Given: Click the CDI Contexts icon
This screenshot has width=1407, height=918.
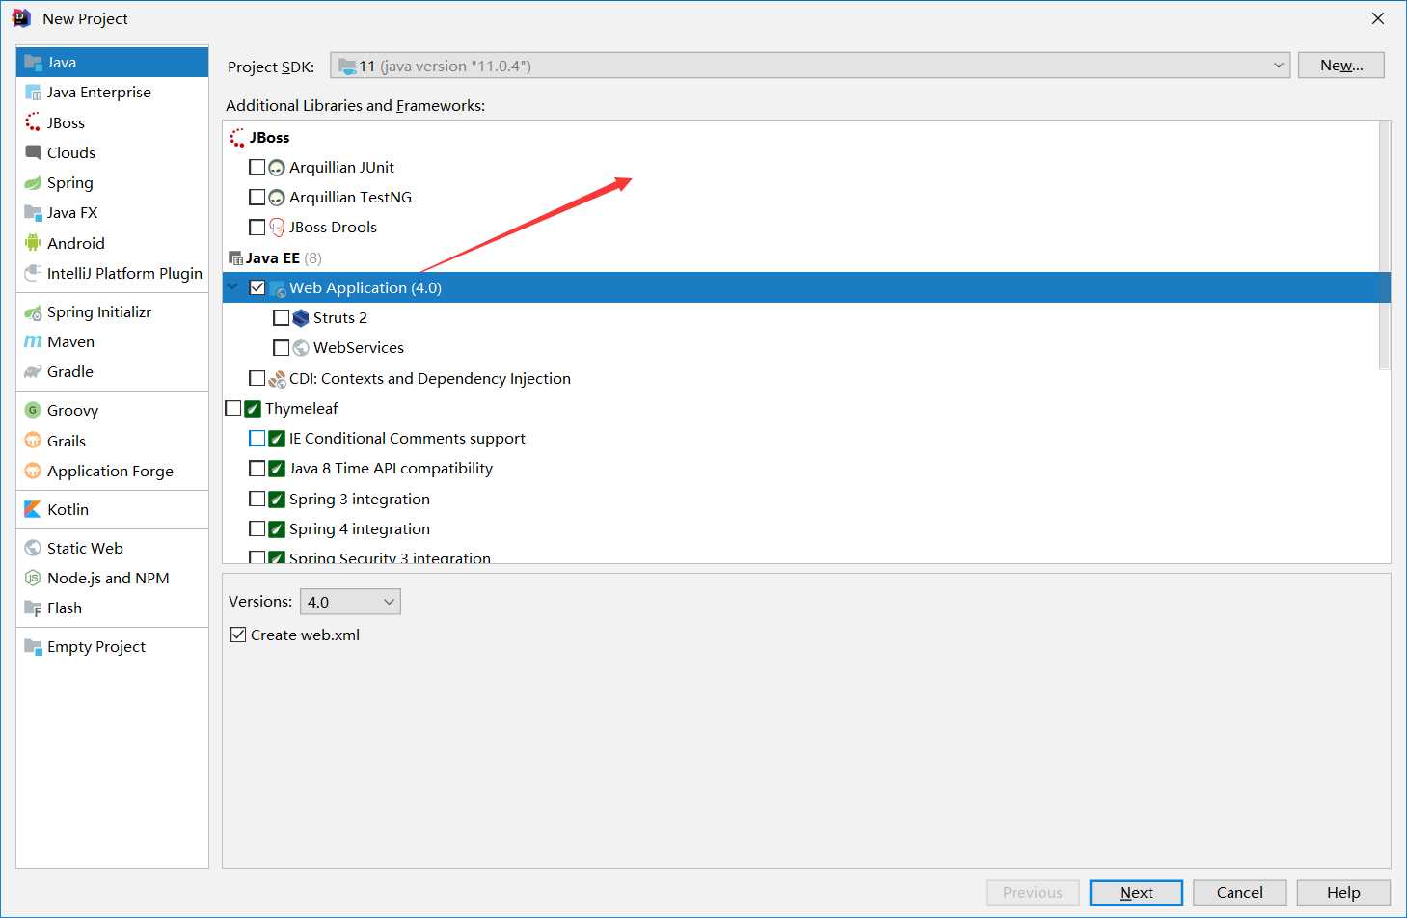Looking at the screenshot, I should pos(277,379).
